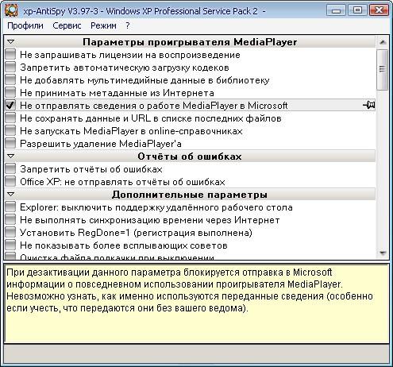Open the ? help menu
This screenshot has height=367, width=393.
click(x=128, y=25)
